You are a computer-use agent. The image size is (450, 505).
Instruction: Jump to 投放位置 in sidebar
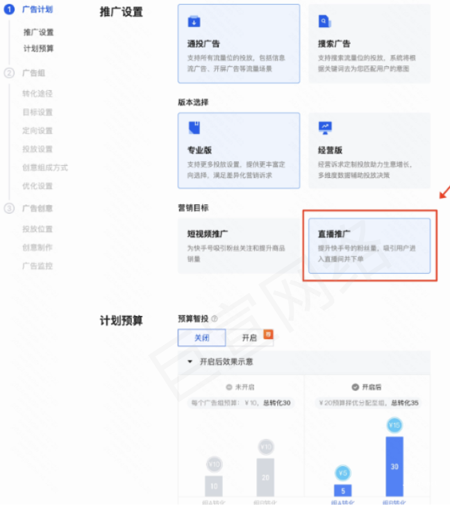coord(37,229)
